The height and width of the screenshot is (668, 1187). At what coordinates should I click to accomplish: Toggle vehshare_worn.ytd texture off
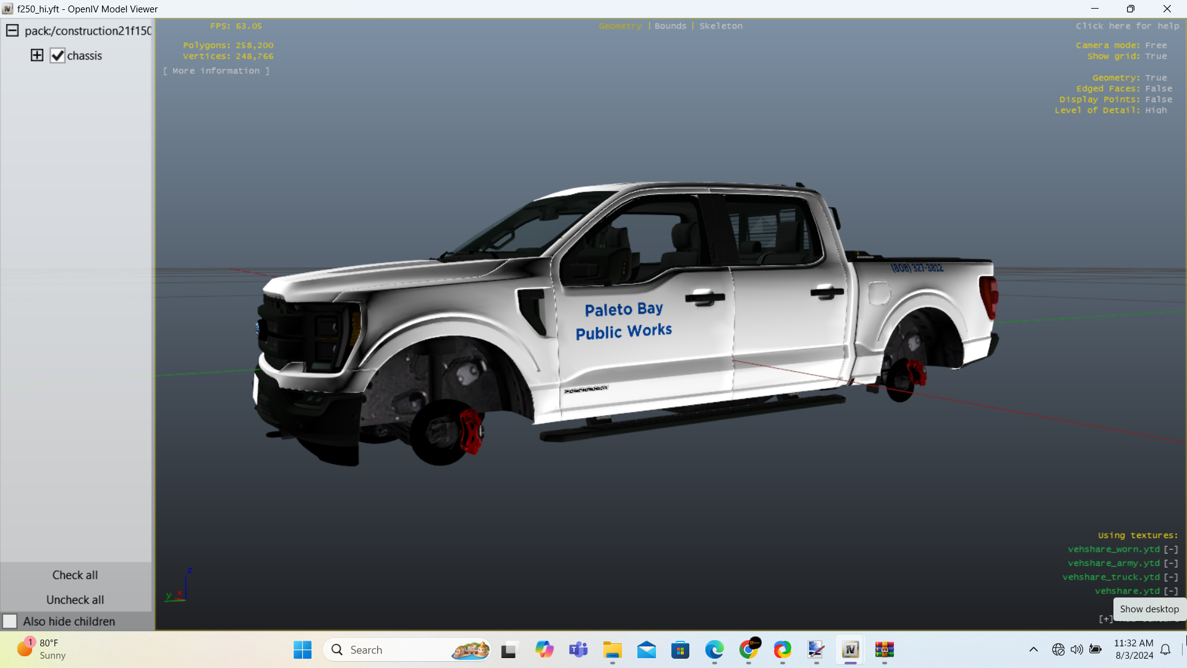pyautogui.click(x=1171, y=549)
